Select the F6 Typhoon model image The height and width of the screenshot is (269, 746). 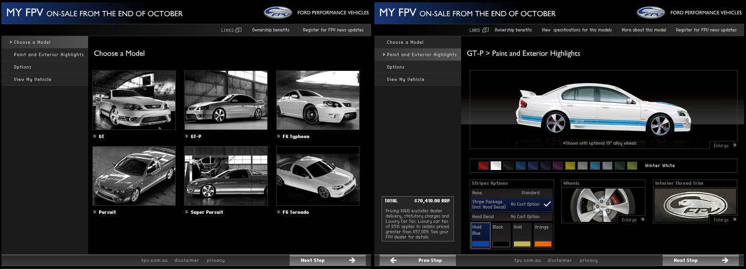click(x=318, y=100)
